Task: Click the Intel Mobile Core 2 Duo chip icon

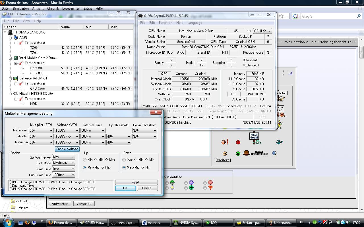Action: [16, 58]
